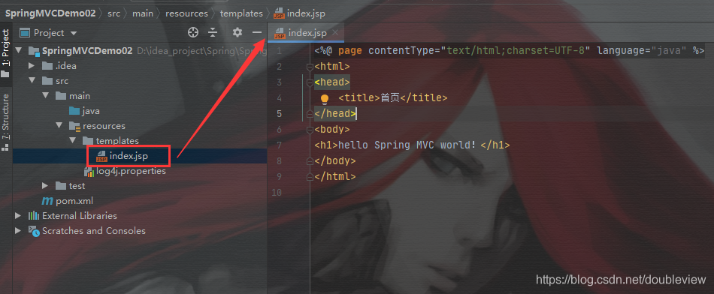Click index.jsp in the breadcrumb
714x294 pixels.
point(299,13)
